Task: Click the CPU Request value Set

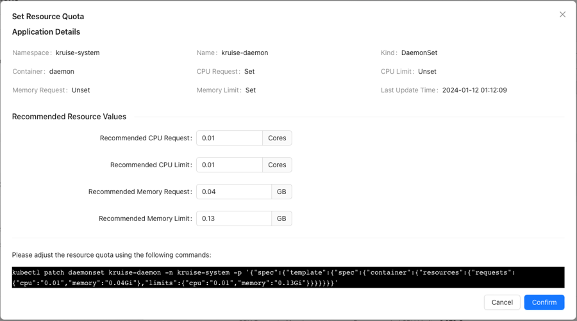Action: click(x=249, y=71)
